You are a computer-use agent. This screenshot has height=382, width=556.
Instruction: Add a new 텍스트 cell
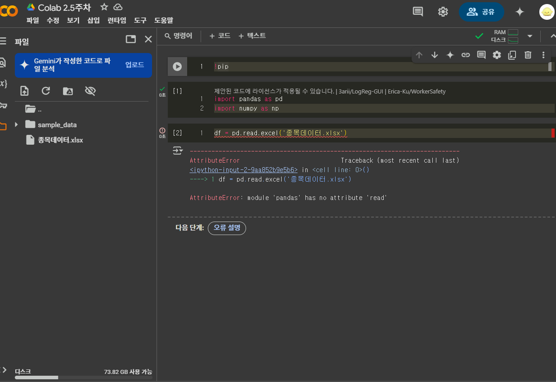(252, 36)
